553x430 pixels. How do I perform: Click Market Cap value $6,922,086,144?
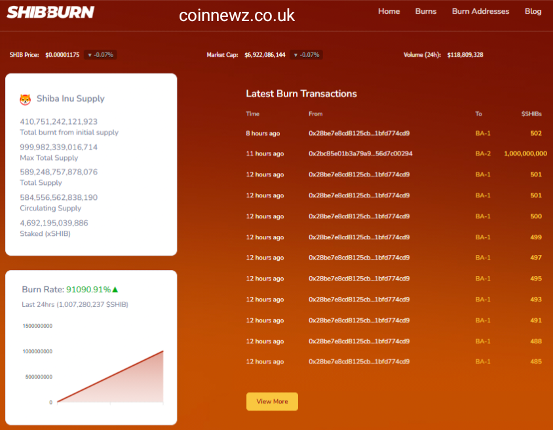point(265,55)
